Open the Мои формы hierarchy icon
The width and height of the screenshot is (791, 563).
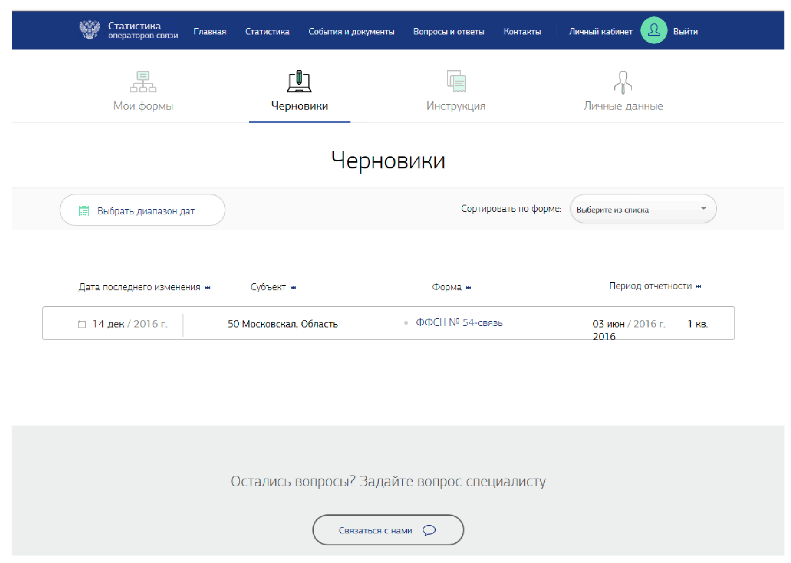click(x=143, y=82)
